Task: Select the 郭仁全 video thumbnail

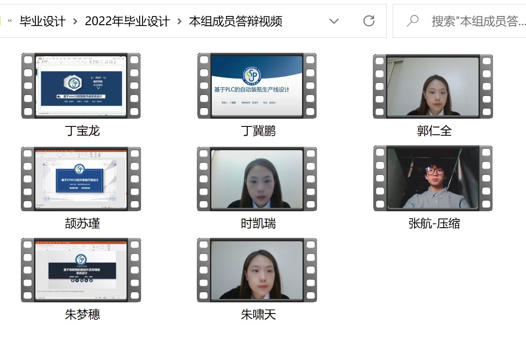Action: (433, 86)
